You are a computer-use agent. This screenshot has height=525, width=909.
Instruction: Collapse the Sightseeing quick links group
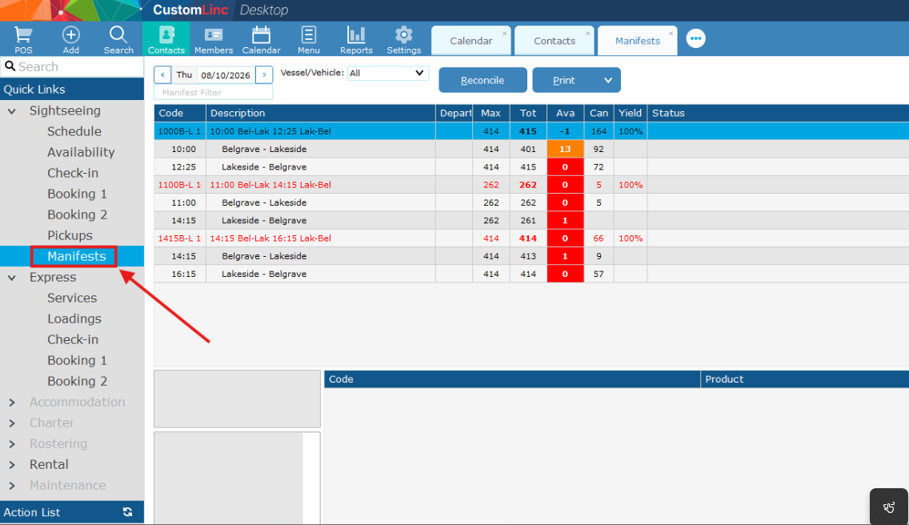tap(11, 110)
